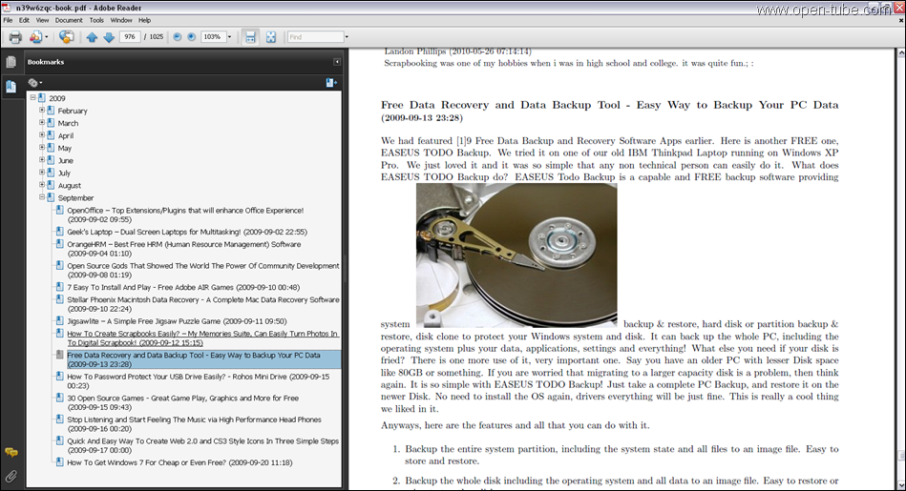Open the Comments panel icon
This screenshot has height=491, width=906.
[11, 452]
